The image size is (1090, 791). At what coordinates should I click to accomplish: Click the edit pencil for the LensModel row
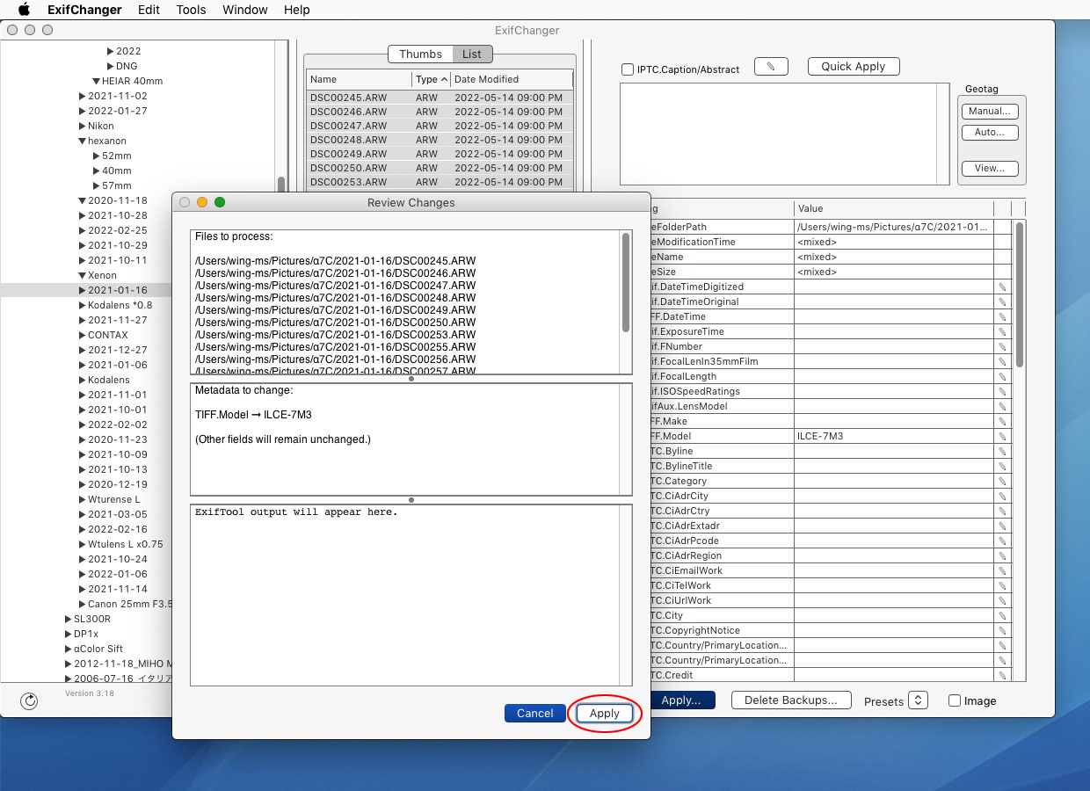point(1001,406)
